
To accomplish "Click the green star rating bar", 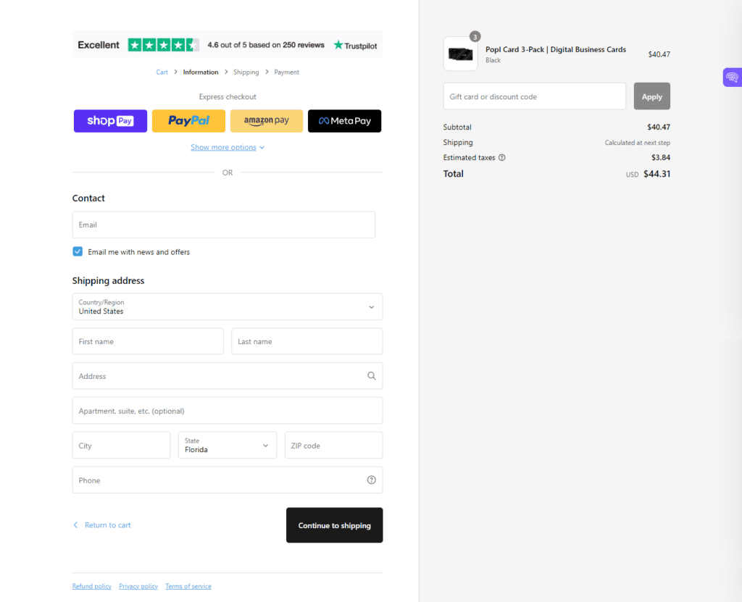I will coord(163,44).
